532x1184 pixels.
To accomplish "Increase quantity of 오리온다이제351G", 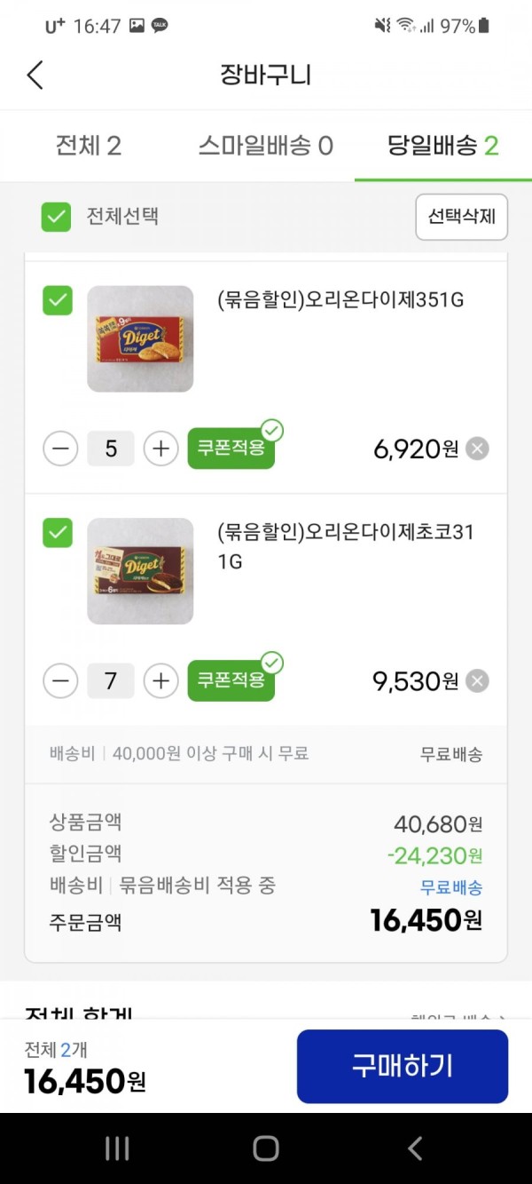I will [160, 449].
